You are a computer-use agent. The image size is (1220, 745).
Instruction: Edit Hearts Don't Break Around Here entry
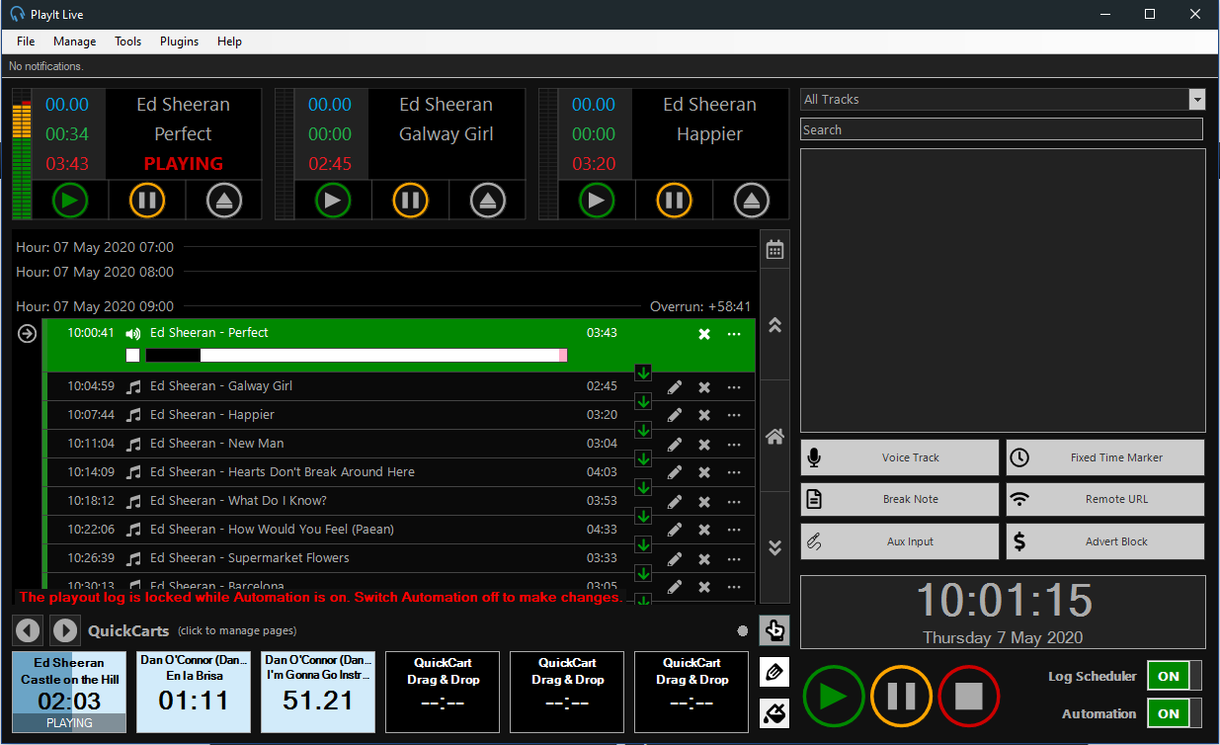click(x=675, y=473)
